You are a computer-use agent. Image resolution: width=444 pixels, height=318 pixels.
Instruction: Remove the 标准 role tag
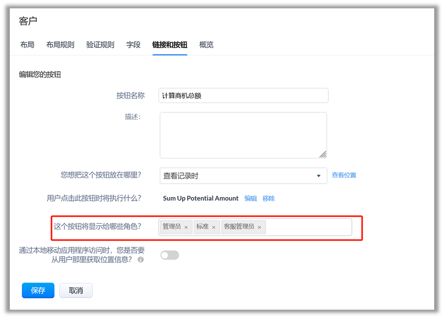click(213, 227)
